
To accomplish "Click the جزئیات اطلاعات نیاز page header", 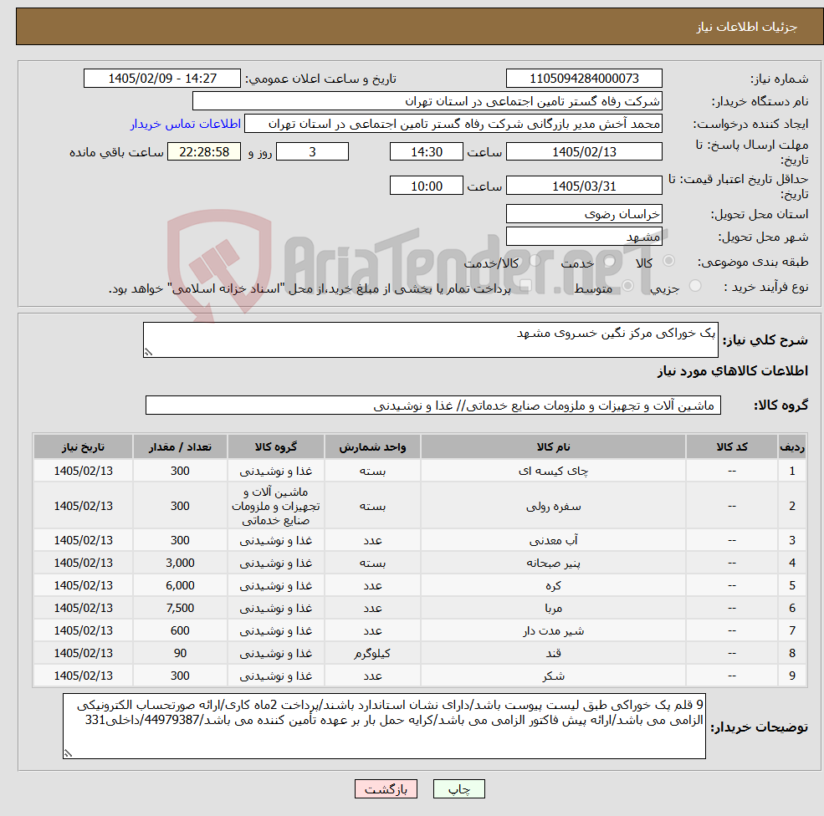I will pyautogui.click(x=746, y=27).
